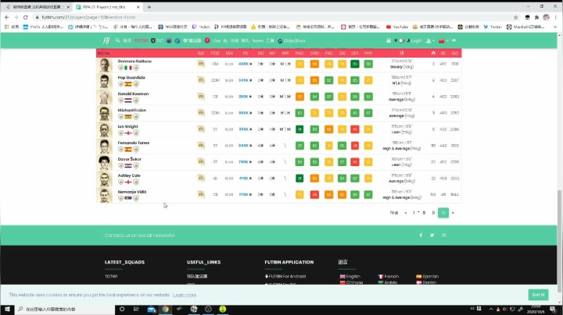Click Ian Wright's player portrait

coord(105,130)
